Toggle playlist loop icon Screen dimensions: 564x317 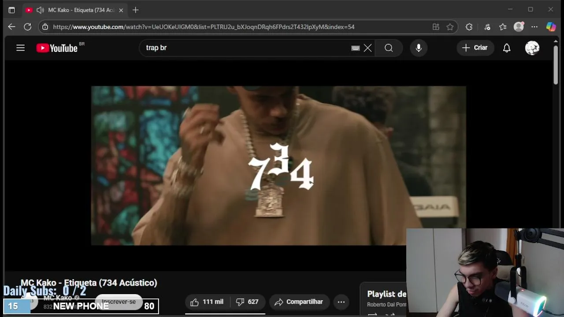coord(372,314)
